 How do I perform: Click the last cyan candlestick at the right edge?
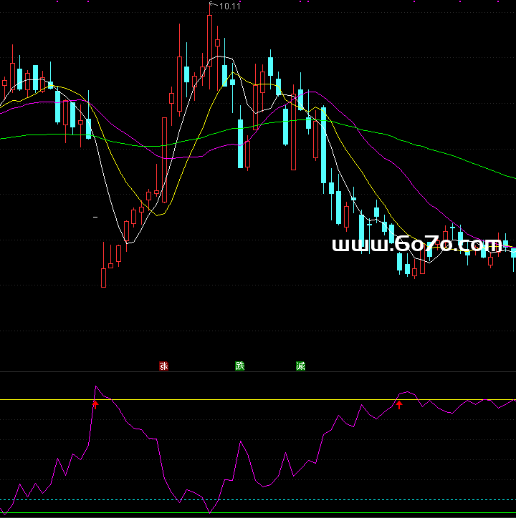pyautogui.click(x=513, y=254)
